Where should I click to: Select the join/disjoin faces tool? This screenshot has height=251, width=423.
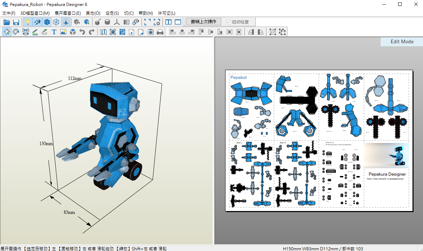point(26,32)
